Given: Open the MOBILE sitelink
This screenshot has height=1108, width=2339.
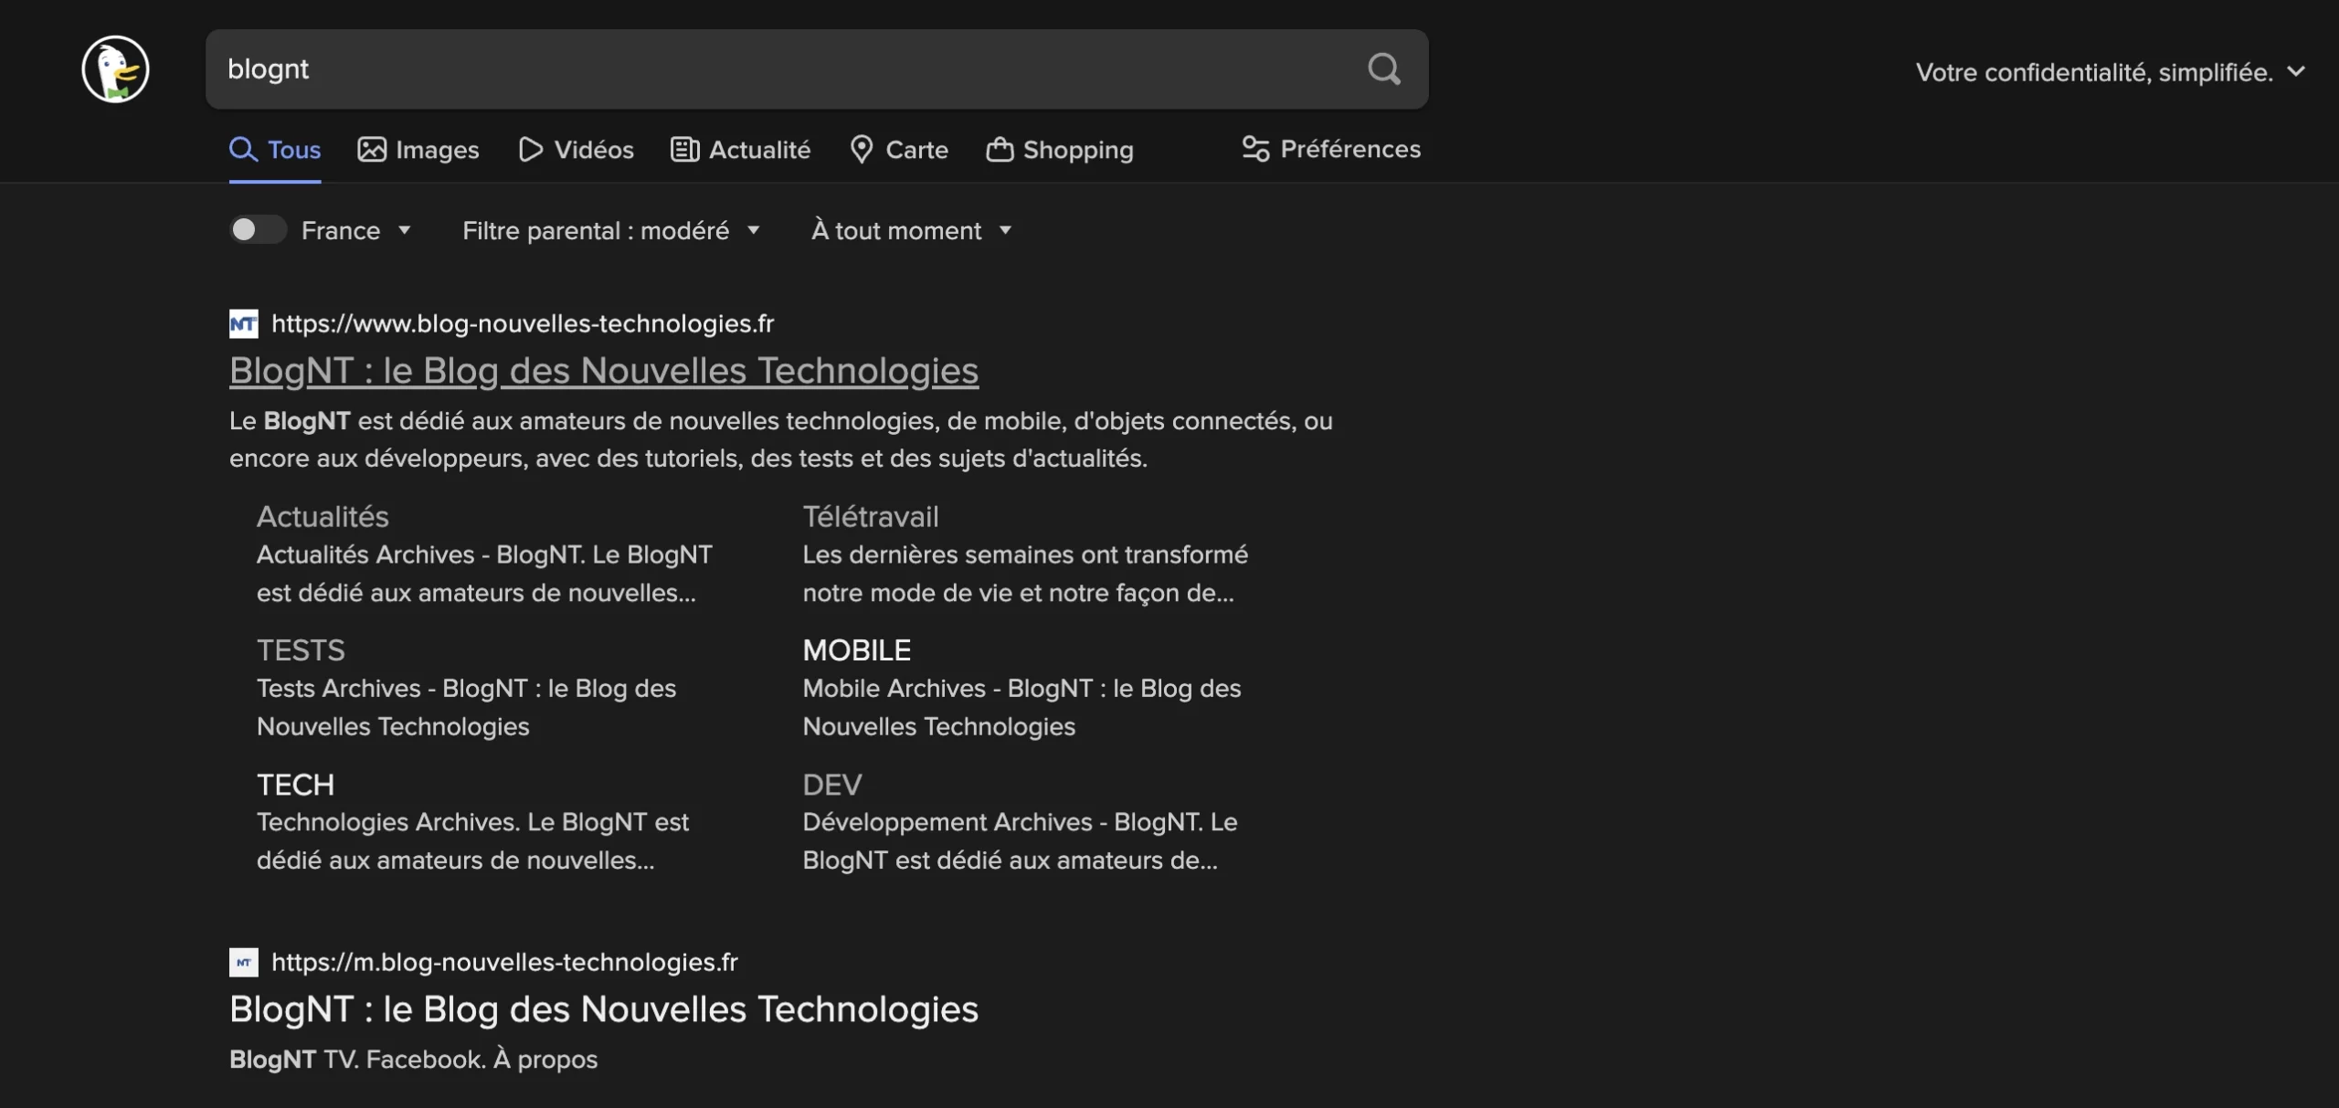Looking at the screenshot, I should coord(856,650).
